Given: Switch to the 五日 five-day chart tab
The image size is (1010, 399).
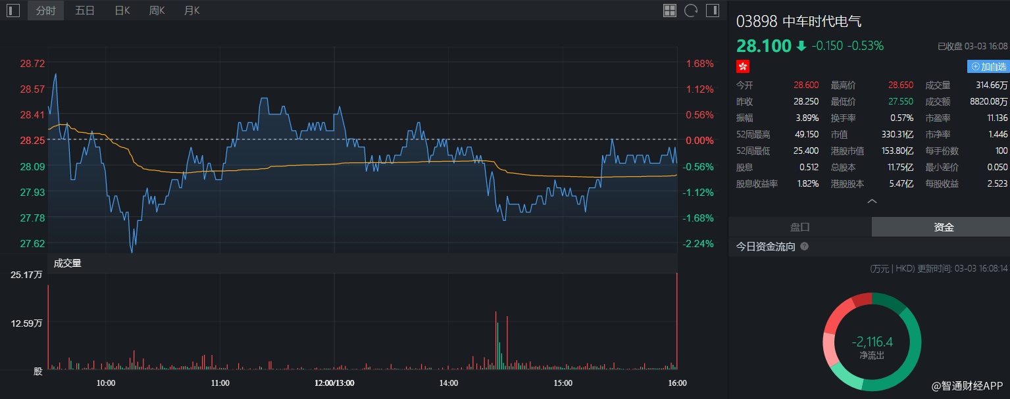Looking at the screenshot, I should pyautogui.click(x=85, y=11).
